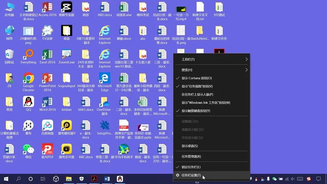
Task: Open the QQ desktop icon
Action: [x=28, y=102]
